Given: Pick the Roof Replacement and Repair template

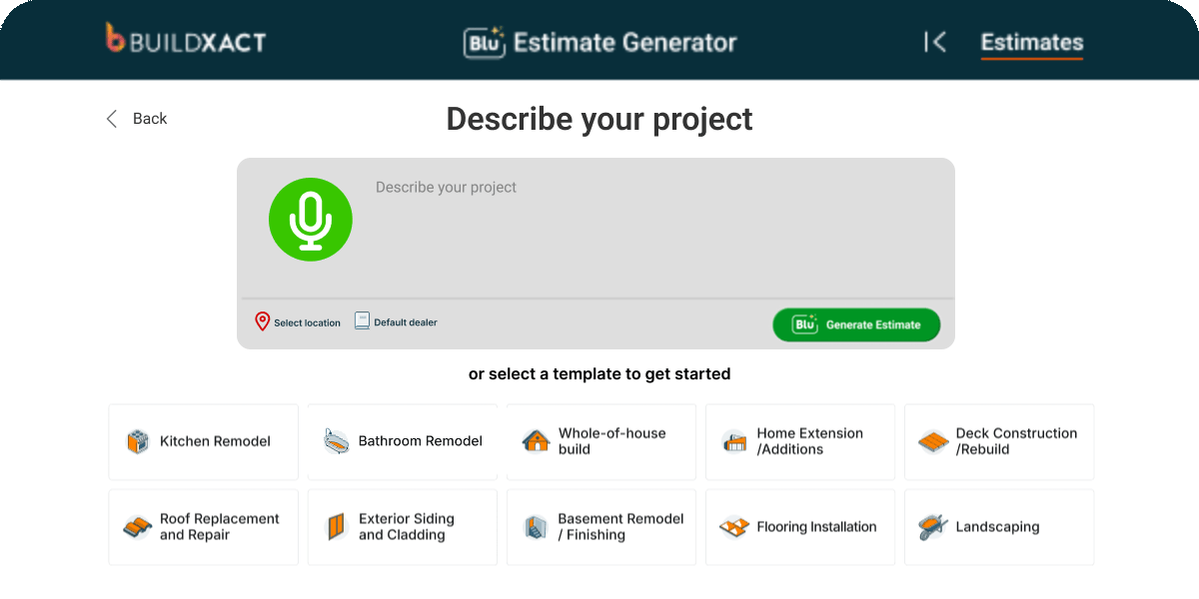Looking at the screenshot, I should [203, 527].
